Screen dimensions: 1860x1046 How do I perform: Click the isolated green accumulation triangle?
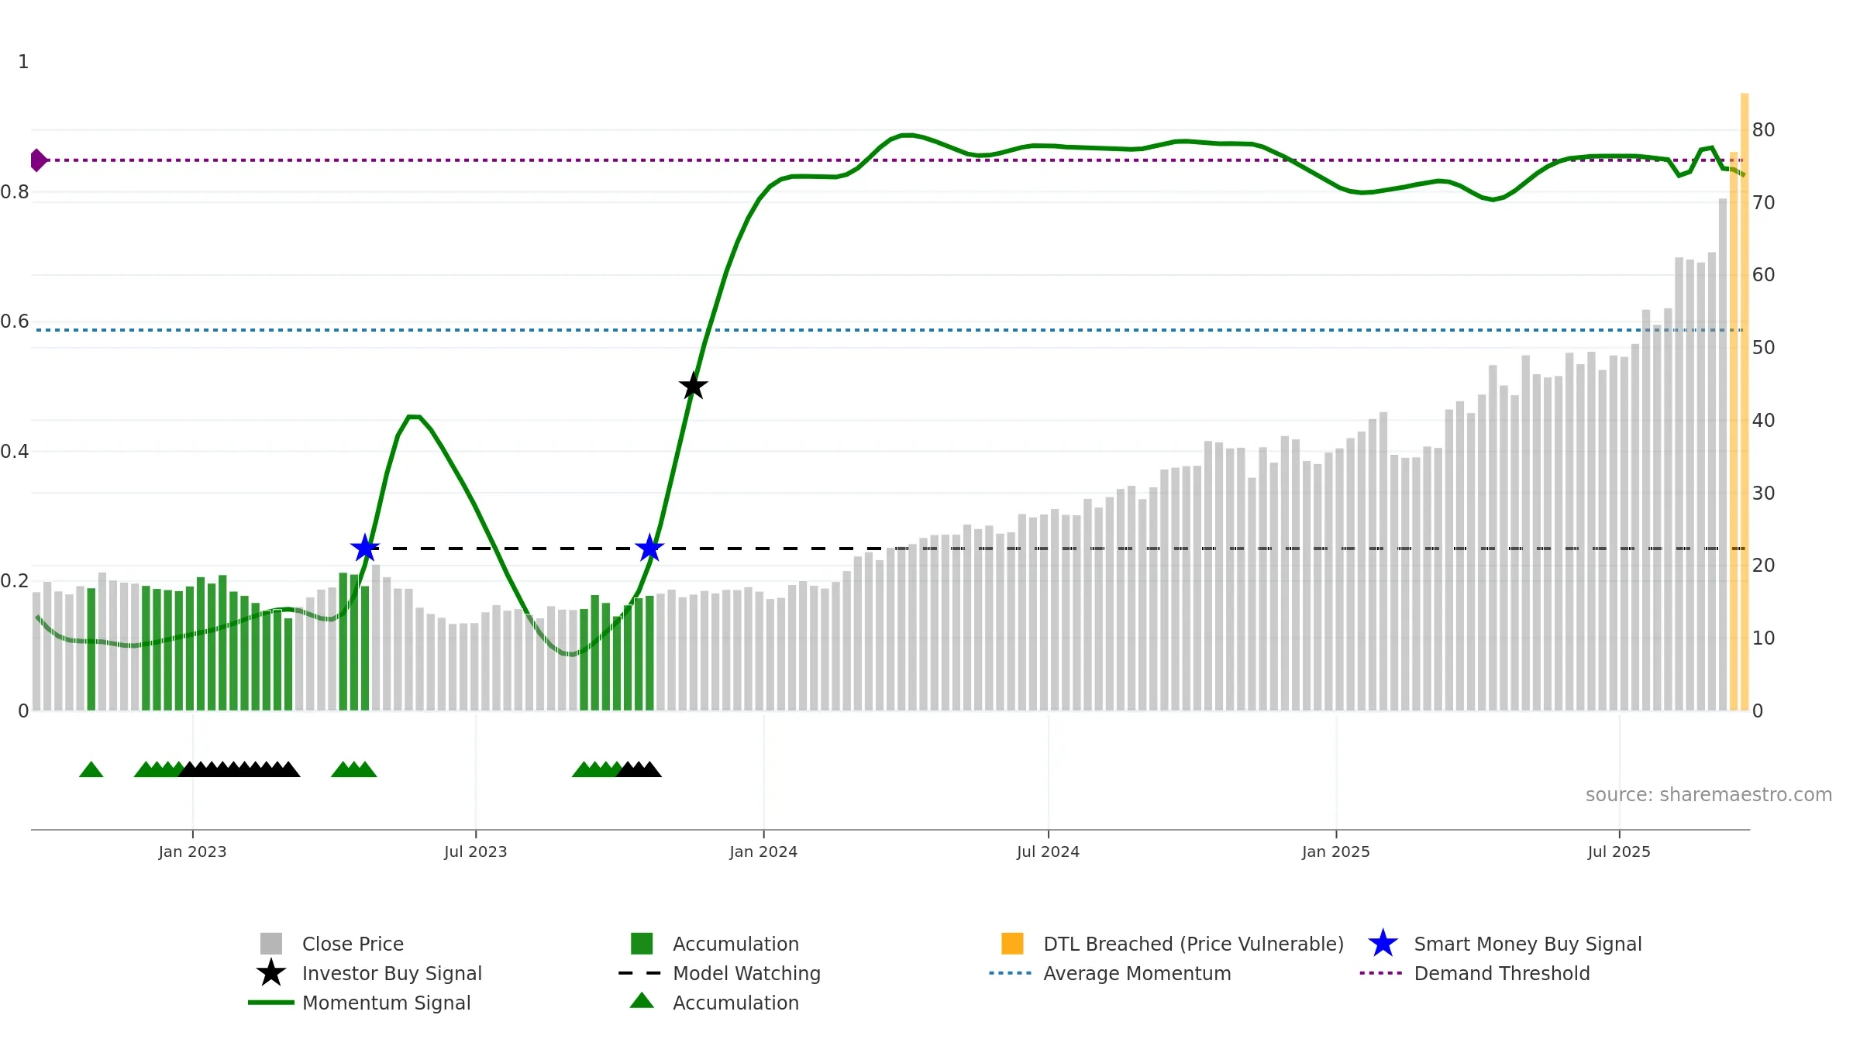click(91, 769)
